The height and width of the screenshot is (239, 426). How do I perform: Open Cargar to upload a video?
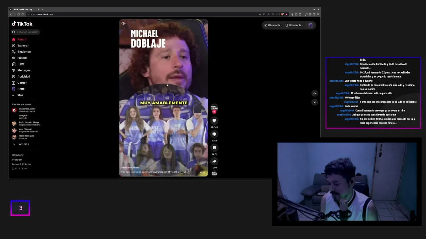19,83
